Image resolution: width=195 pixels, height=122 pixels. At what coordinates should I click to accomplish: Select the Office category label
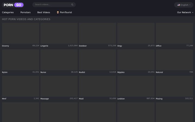pos(158,46)
